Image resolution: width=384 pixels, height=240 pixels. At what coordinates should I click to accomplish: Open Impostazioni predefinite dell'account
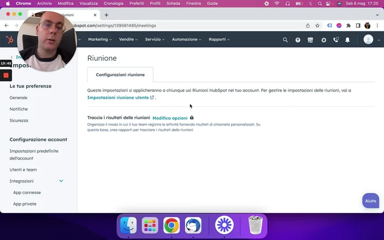(x=34, y=155)
